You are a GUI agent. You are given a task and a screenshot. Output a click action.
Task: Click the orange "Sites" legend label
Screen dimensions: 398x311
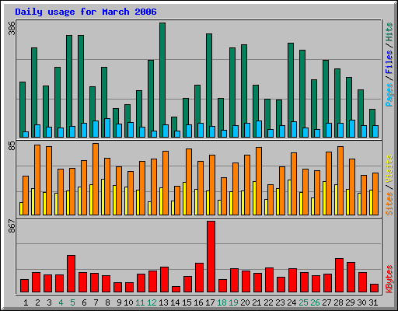point(389,204)
